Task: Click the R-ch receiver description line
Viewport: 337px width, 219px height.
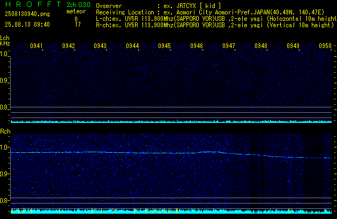Action: [215, 25]
